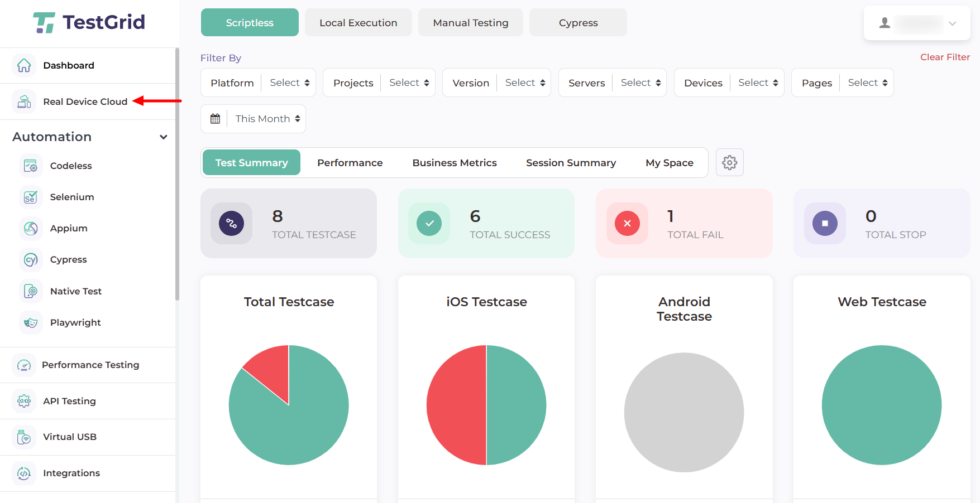
Task: Click the red slice of iOS Testcase pie
Action: click(455, 405)
